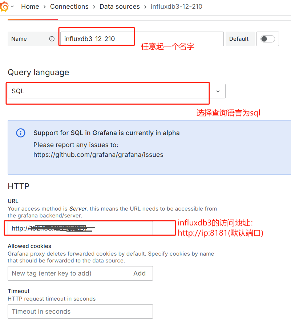Image resolution: width=291 pixels, height=322 pixels.
Task: Click the Query language heading
Action: (x=39, y=73)
